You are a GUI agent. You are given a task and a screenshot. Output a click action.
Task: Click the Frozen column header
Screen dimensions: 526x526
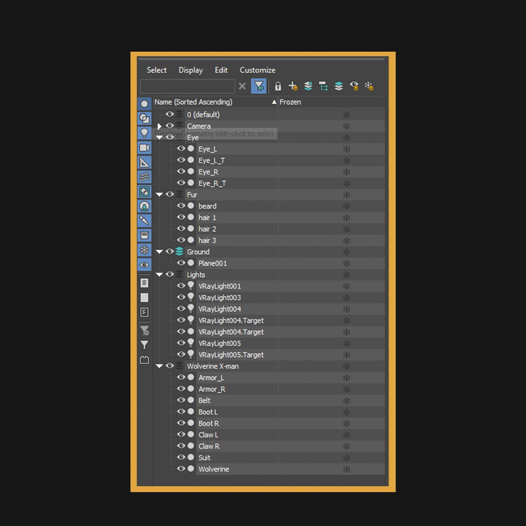(332, 102)
